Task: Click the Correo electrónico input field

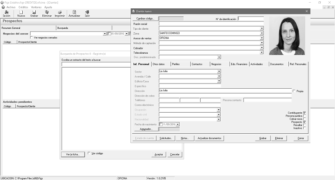Action: (x=190, y=105)
